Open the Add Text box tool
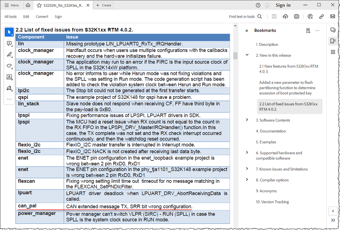Image resolution: width=340 pixels, height=230 pixels. coord(9,77)
